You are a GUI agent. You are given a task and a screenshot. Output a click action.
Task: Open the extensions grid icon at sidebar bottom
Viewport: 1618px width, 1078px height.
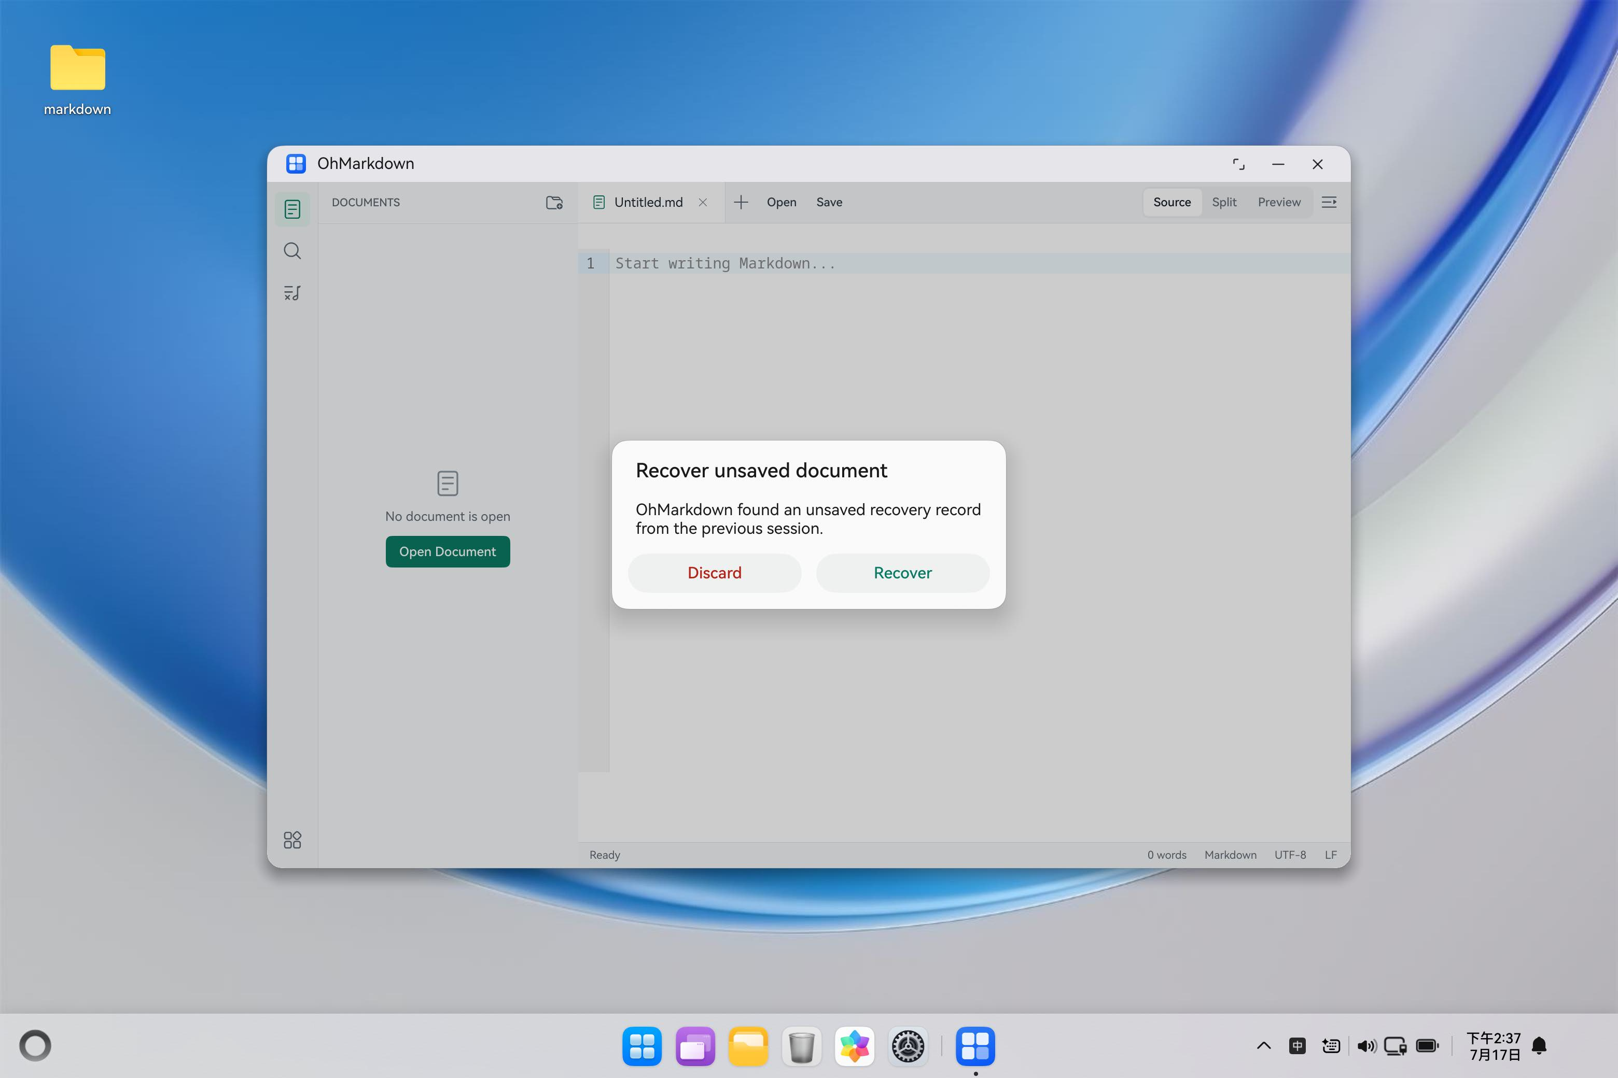point(292,840)
